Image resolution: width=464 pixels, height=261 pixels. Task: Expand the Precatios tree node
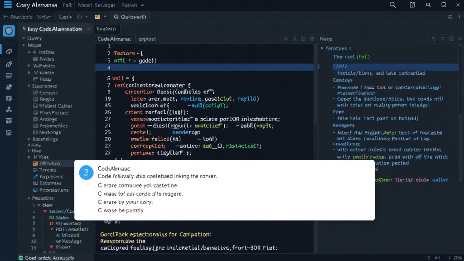(29, 198)
